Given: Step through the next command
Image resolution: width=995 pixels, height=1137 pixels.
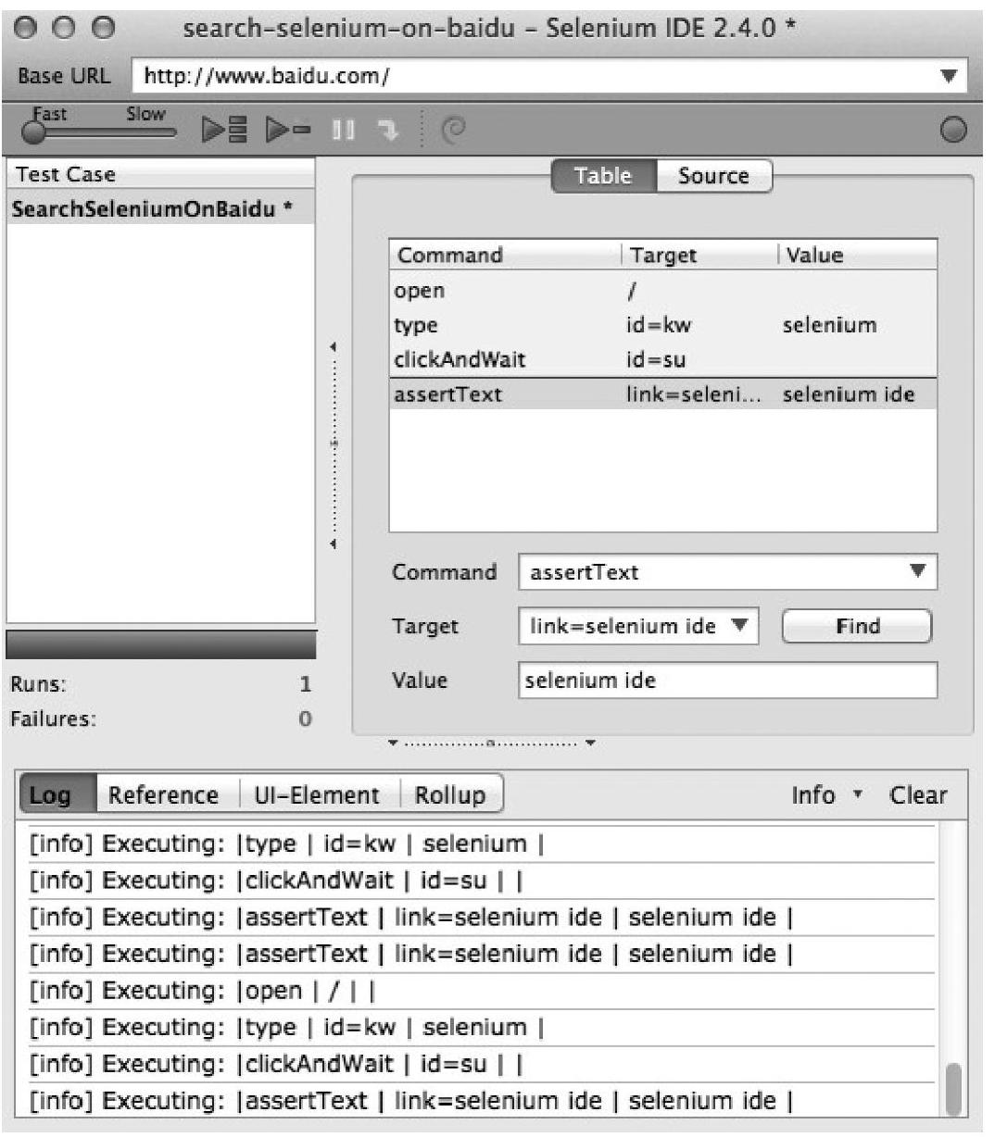Looking at the screenshot, I should (x=386, y=130).
